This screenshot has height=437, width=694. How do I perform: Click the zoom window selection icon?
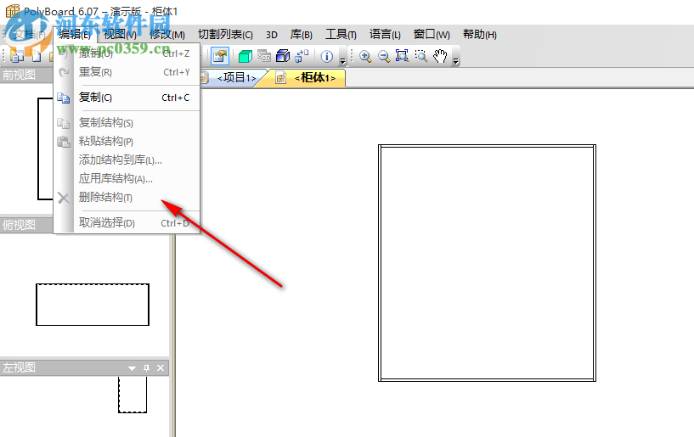(x=421, y=56)
